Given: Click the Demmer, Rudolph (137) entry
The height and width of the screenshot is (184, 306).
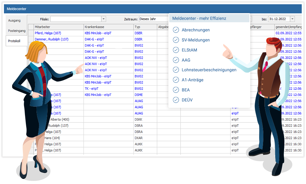Looking at the screenshot, I should coord(51,39).
